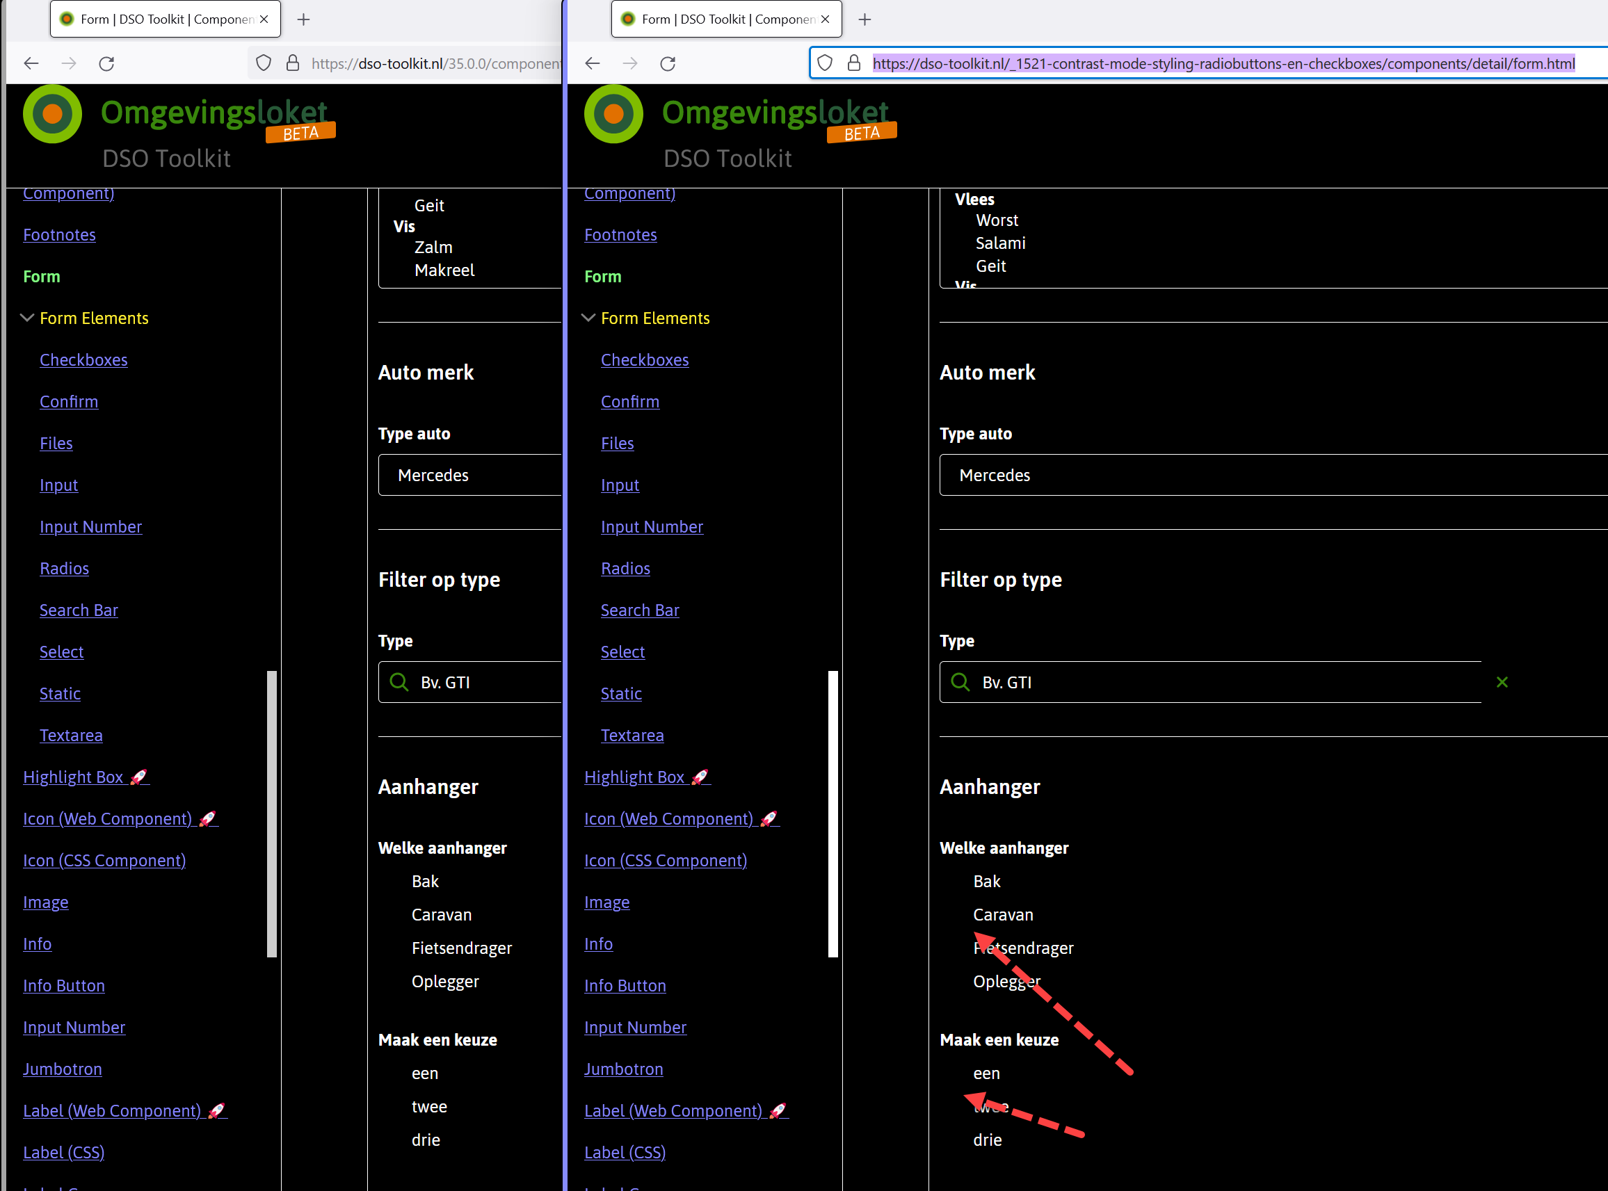The image size is (1608, 1191).
Task: Click the green X to clear the Type filter
Action: click(x=1503, y=681)
